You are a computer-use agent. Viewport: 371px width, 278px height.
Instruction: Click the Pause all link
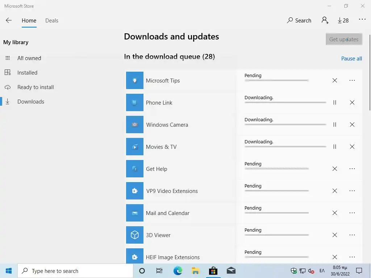(351, 58)
